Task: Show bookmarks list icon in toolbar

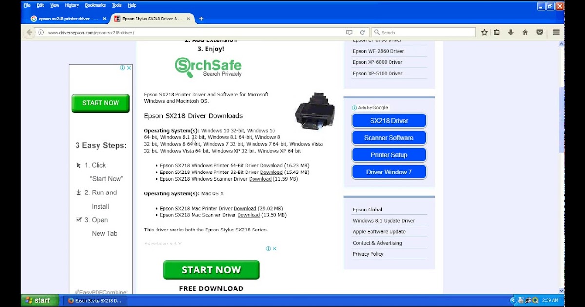Action: point(497,32)
